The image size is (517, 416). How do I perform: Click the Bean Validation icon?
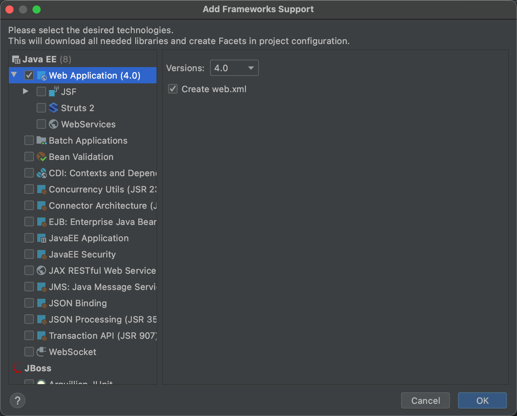pos(41,157)
